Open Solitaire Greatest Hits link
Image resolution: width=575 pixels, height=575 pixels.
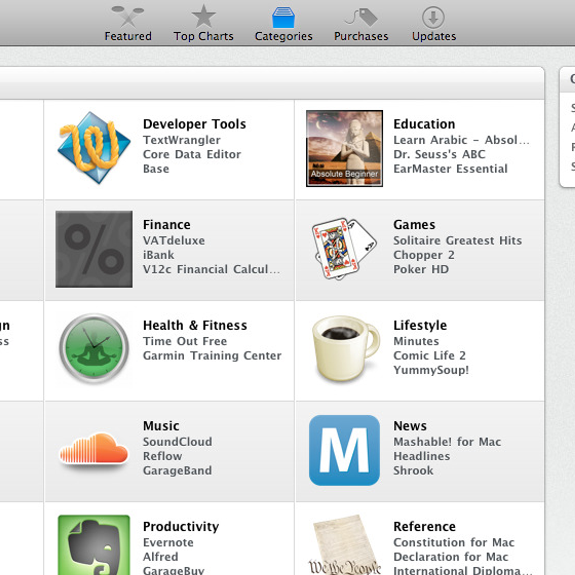coord(457,241)
